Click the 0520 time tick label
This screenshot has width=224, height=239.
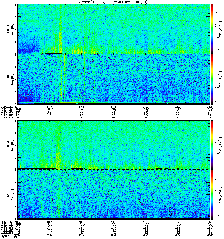pos(145,235)
